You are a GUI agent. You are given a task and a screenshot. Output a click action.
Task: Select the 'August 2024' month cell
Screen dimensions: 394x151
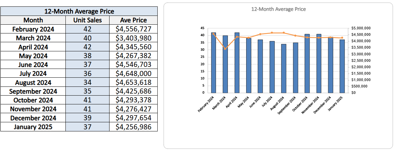pyautogui.click(x=33, y=82)
